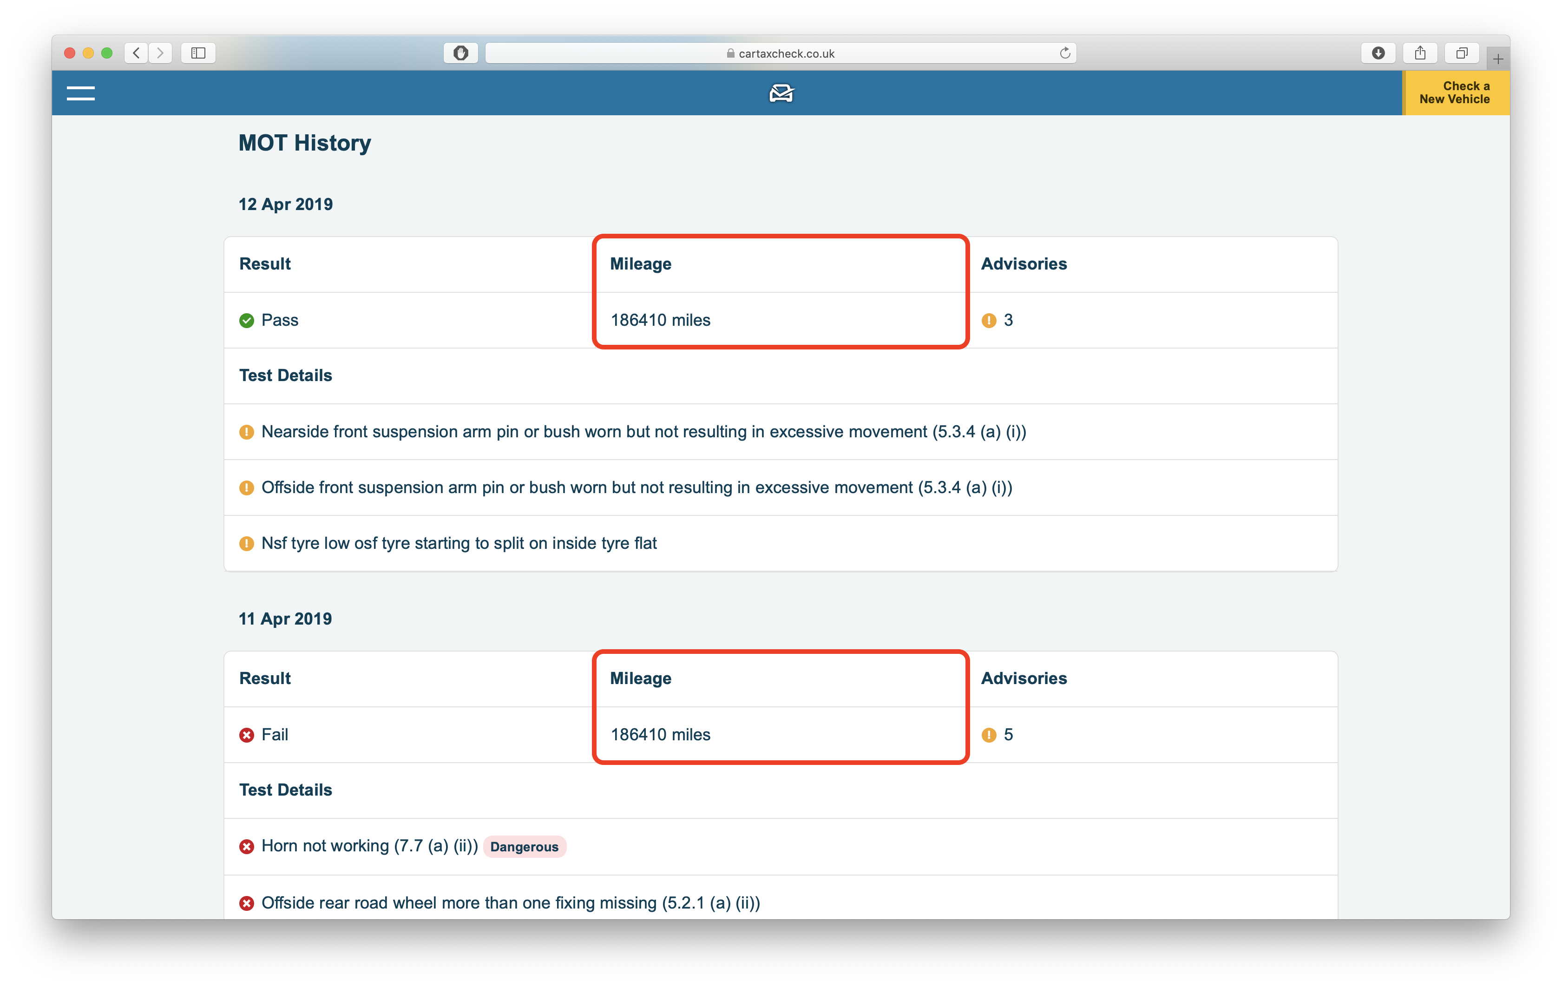
Task: Click the red Fail cross icon
Action: [x=247, y=735]
